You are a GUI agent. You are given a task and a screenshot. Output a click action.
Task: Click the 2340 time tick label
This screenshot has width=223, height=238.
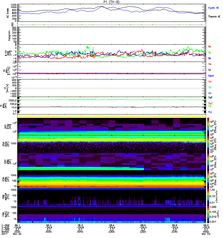(175, 232)
